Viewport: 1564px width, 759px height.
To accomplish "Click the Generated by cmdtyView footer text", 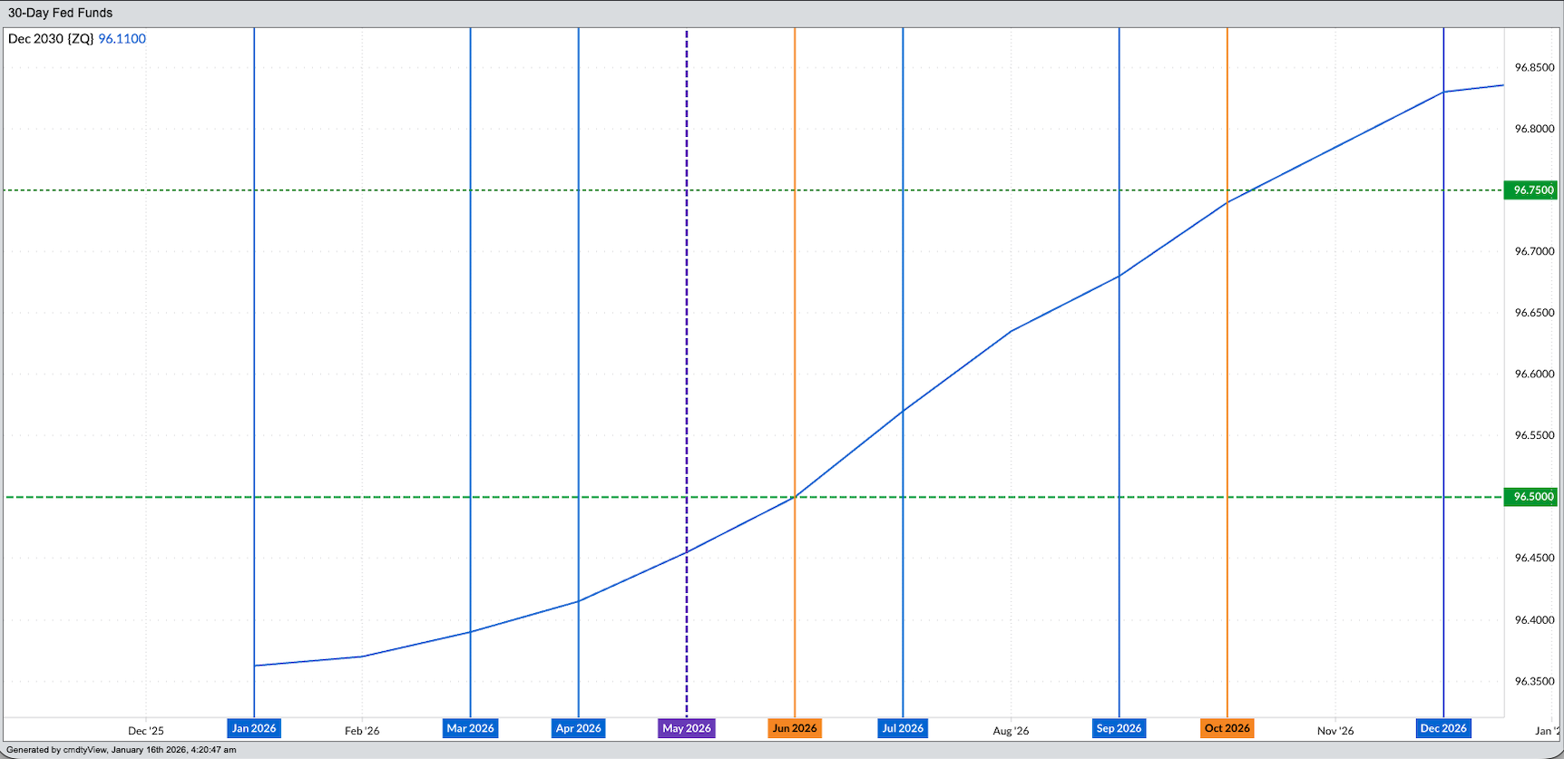I will coord(122,750).
